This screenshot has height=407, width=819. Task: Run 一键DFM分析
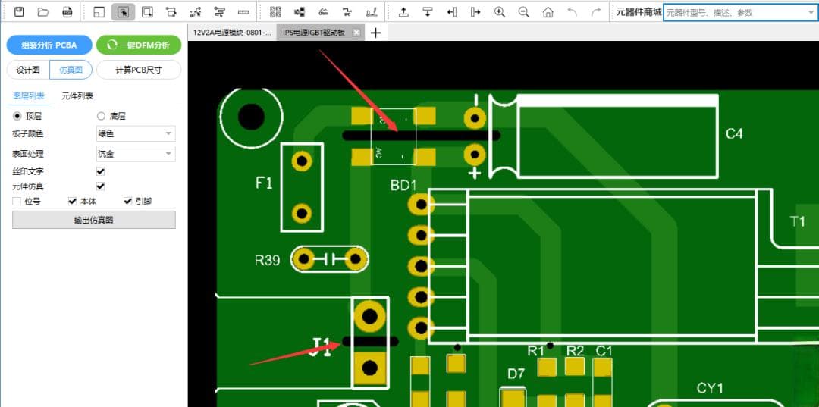pos(139,45)
